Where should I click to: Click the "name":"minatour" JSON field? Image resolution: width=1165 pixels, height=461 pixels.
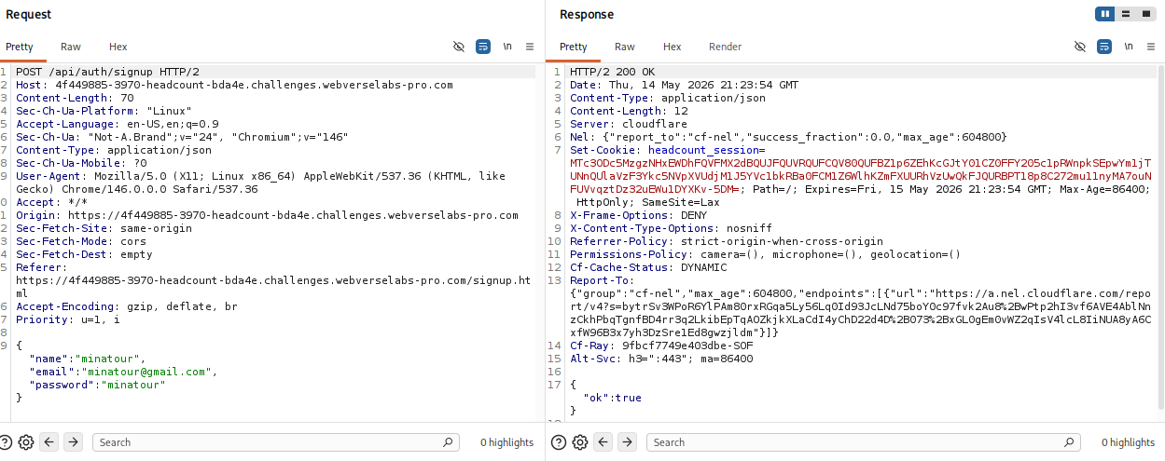88,359
